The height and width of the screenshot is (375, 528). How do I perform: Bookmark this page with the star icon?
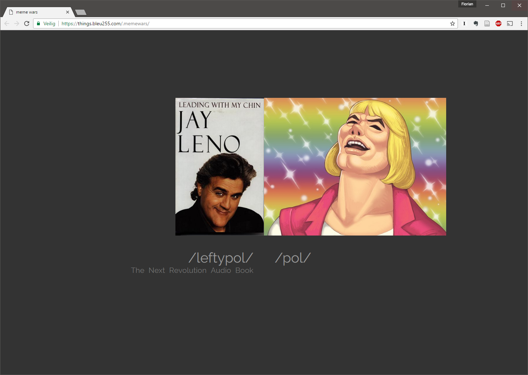point(452,23)
